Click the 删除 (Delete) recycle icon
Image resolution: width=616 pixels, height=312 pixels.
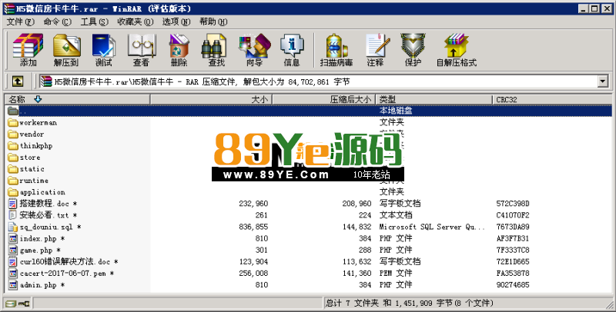point(179,45)
